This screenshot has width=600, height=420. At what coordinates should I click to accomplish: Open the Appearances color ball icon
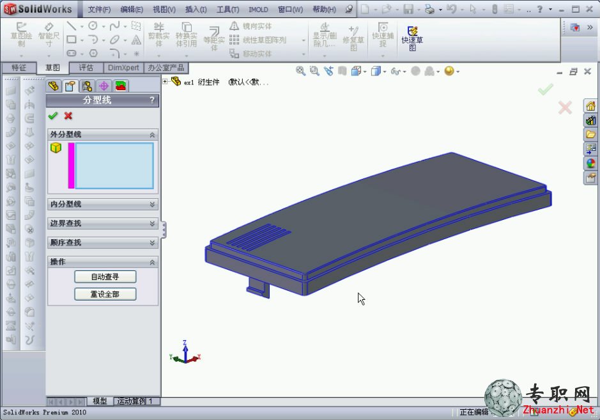590,164
